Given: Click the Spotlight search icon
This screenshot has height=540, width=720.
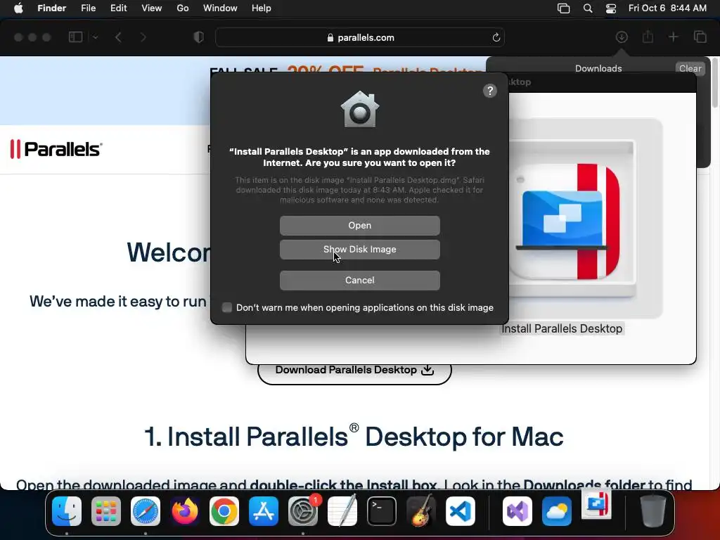Looking at the screenshot, I should pyautogui.click(x=588, y=8).
